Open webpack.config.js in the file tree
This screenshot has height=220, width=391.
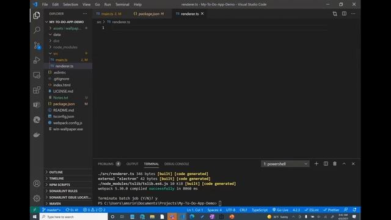point(68,123)
